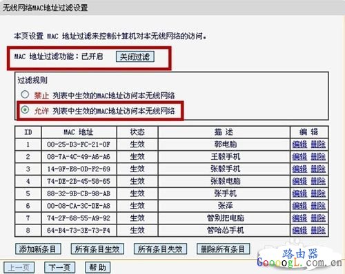The width and height of the screenshot is (345, 274).
Task: Click 所有条目失效 button
Action: click(160, 249)
